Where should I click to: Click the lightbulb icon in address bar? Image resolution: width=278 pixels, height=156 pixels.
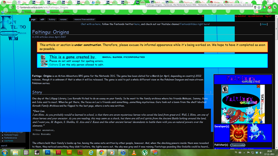pos(255,7)
